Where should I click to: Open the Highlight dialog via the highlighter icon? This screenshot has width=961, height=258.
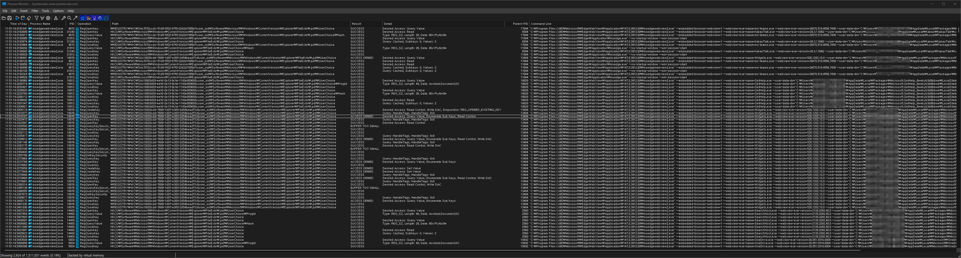click(42, 18)
